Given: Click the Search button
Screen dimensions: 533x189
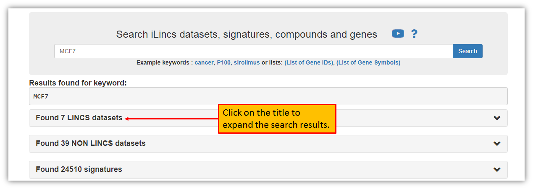Looking at the screenshot, I should point(467,51).
